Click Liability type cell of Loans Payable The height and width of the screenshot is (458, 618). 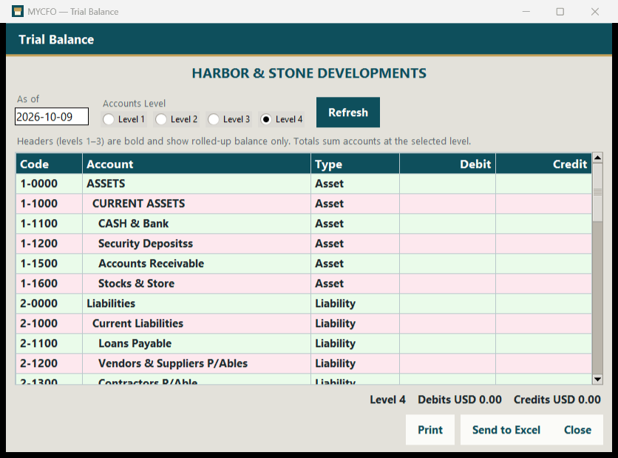tap(355, 343)
